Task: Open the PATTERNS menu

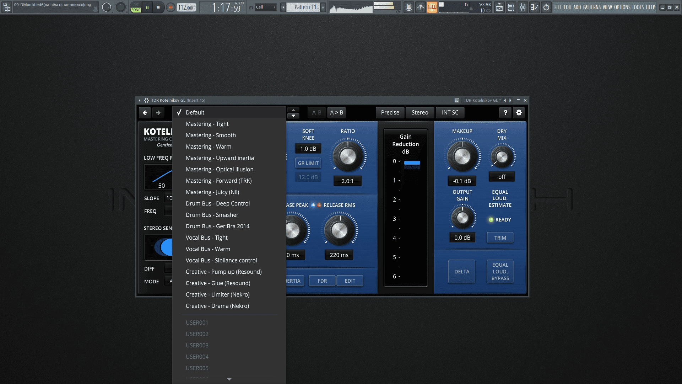Action: point(592,7)
